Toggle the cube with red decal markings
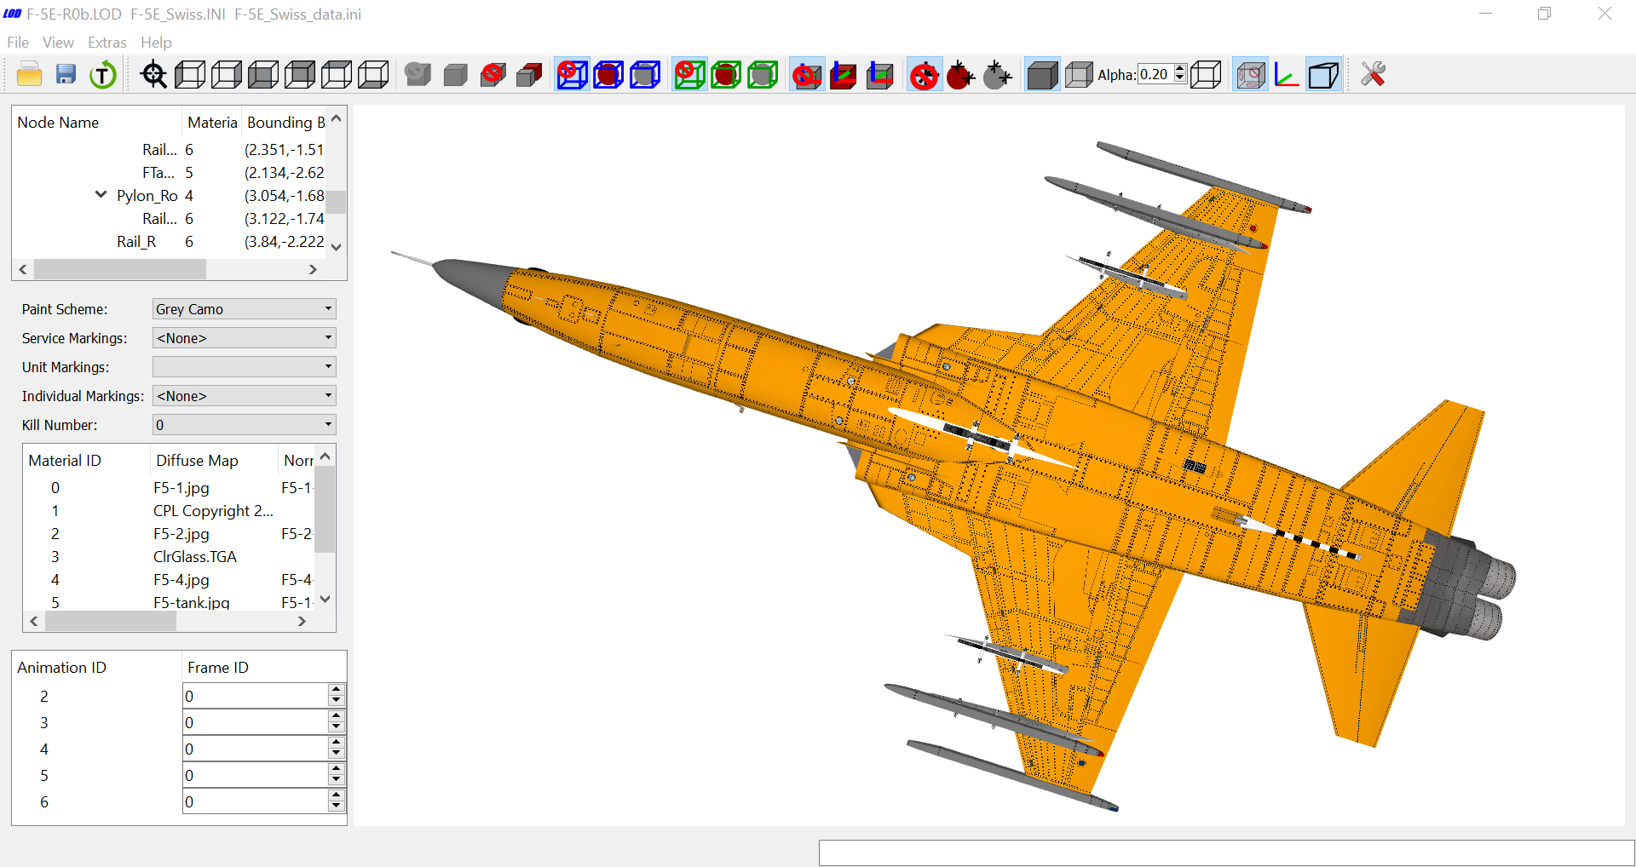This screenshot has width=1636, height=867. click(x=1250, y=75)
